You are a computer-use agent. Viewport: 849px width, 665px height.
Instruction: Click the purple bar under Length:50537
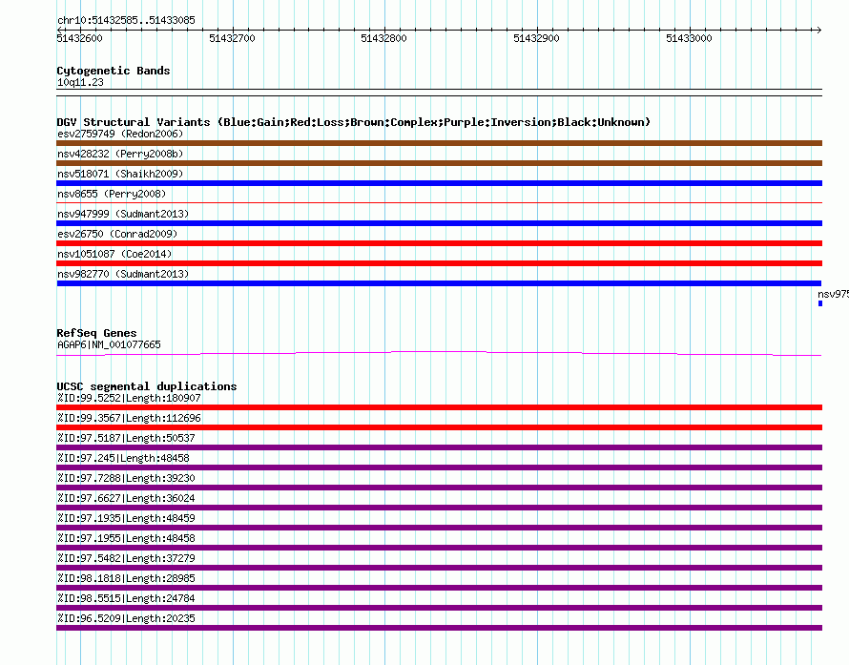tap(439, 447)
